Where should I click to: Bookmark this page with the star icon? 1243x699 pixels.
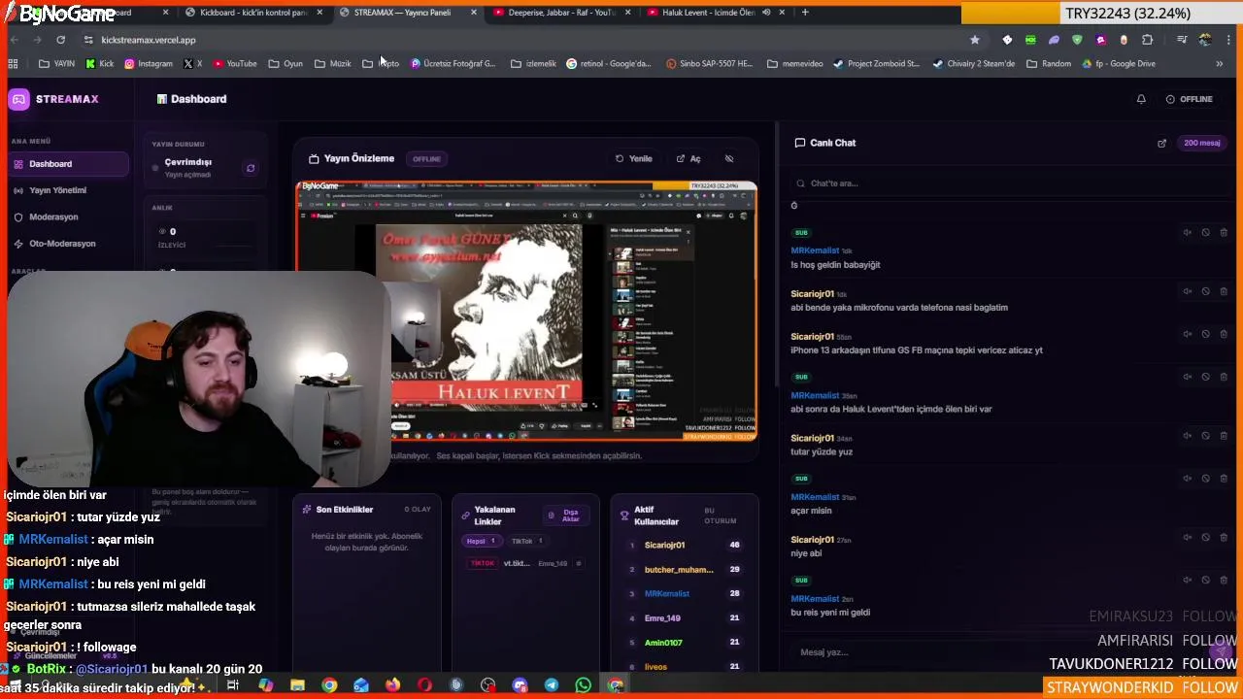974,40
